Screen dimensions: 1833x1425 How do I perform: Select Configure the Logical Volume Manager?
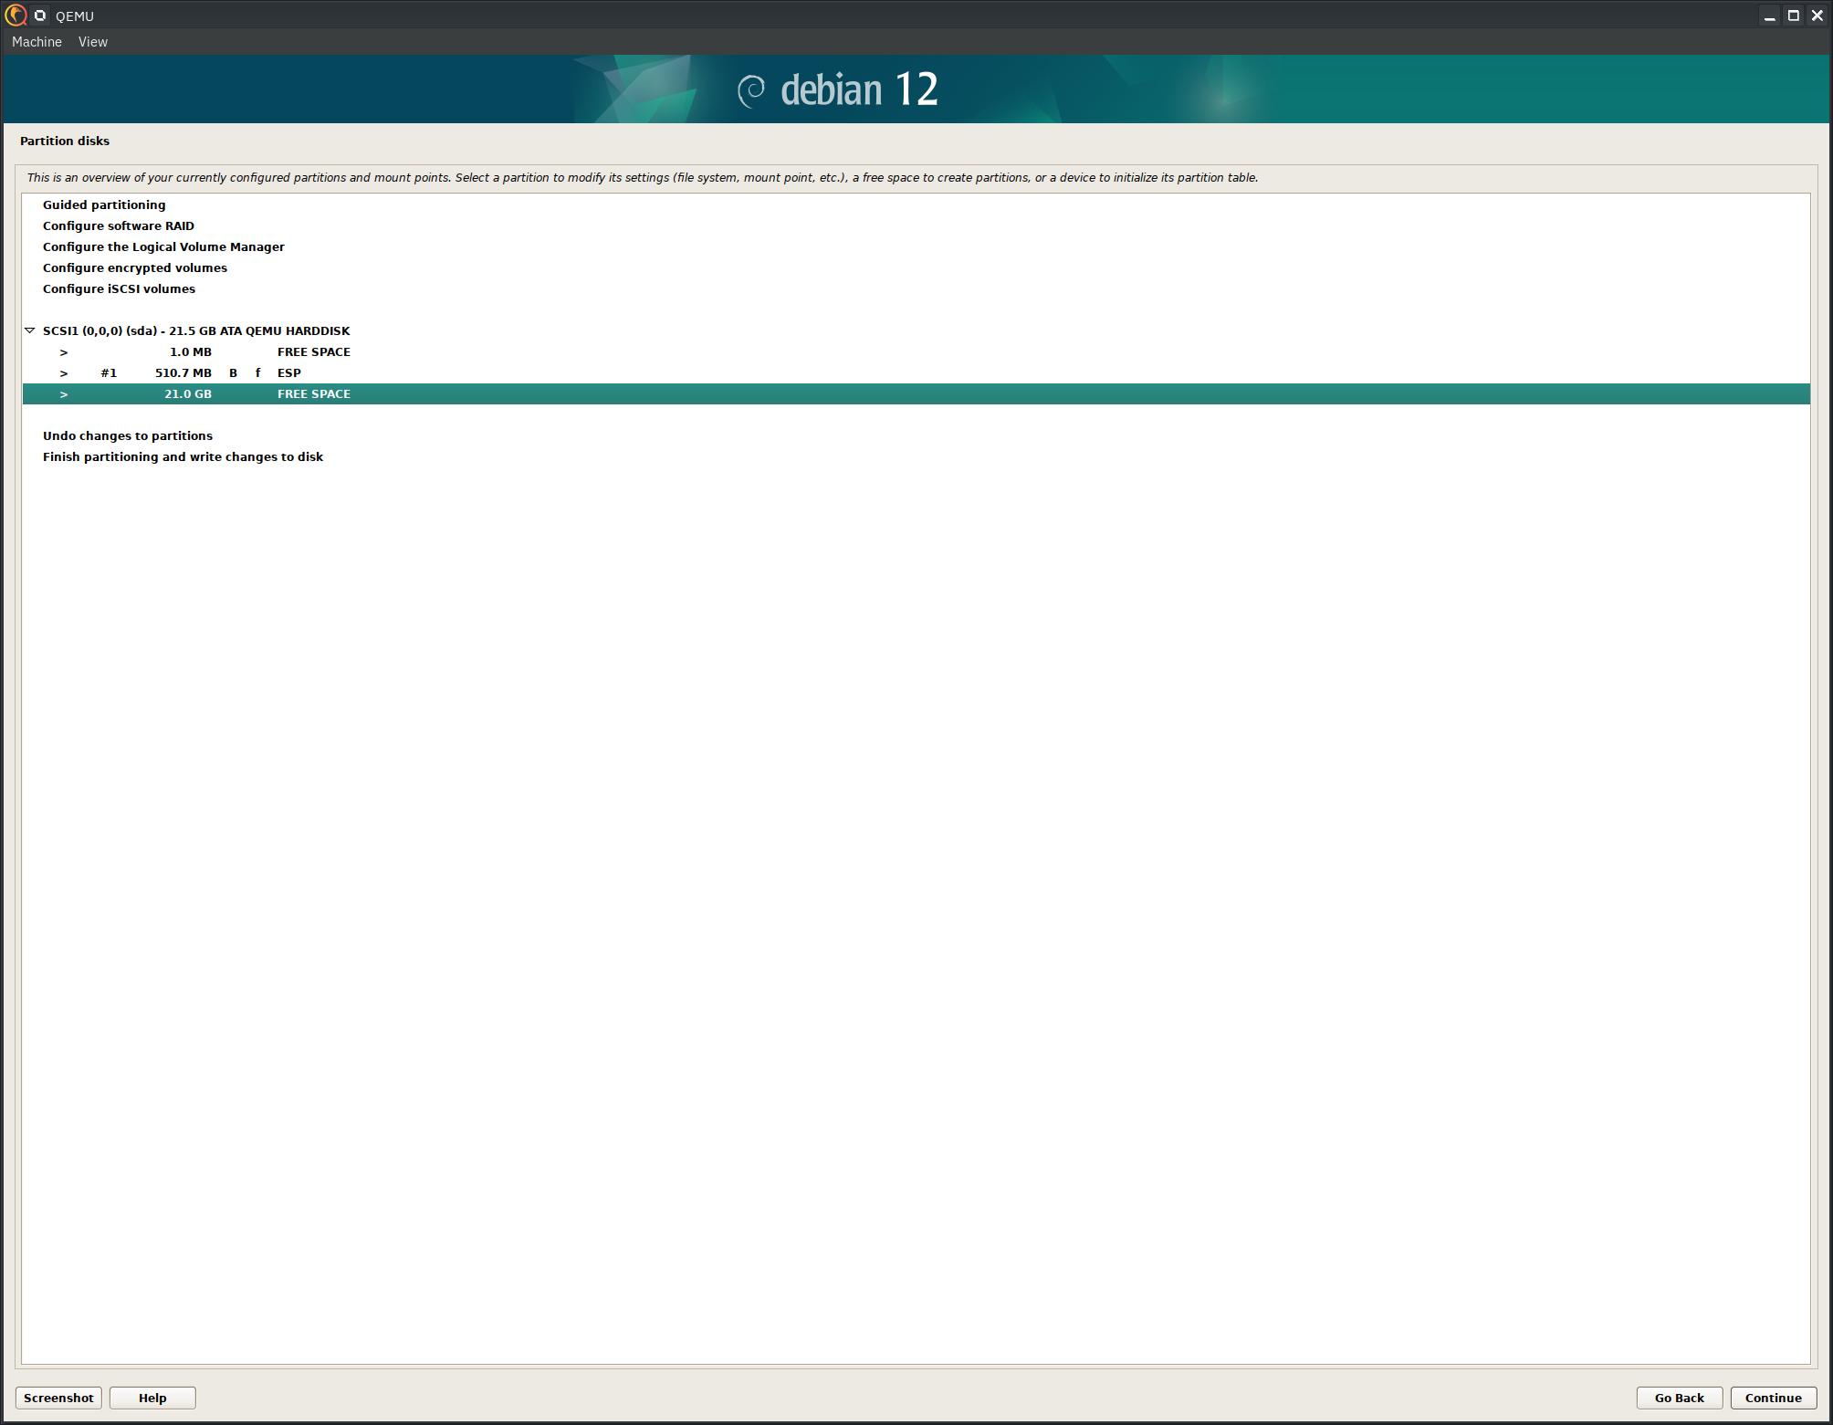click(916, 247)
